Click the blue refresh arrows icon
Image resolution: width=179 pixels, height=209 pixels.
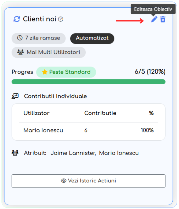click(x=17, y=19)
